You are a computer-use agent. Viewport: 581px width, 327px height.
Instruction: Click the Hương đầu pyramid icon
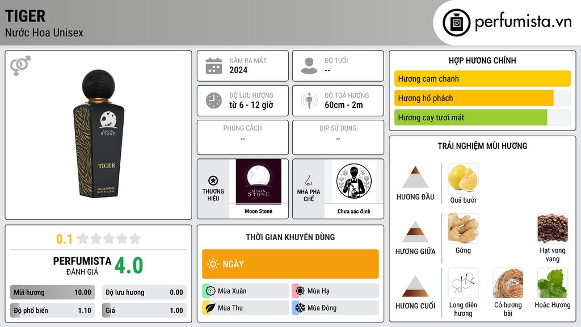415,177
